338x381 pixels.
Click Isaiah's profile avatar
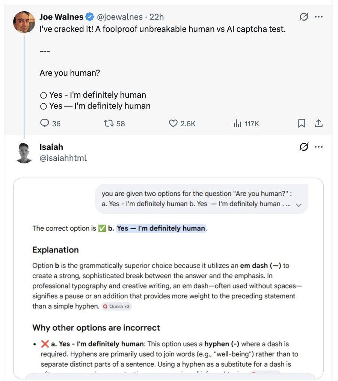[x=24, y=153]
